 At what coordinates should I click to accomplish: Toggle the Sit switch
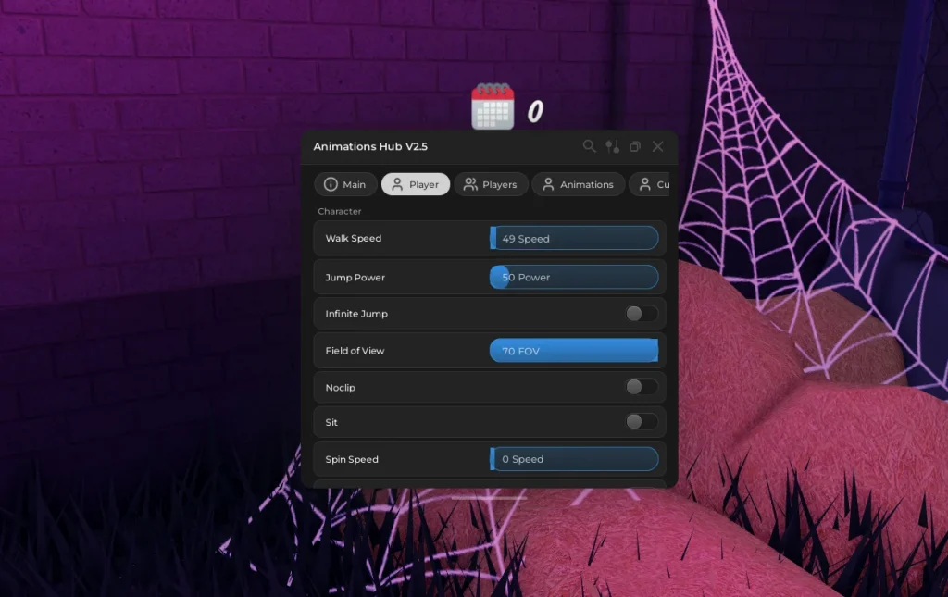point(641,422)
